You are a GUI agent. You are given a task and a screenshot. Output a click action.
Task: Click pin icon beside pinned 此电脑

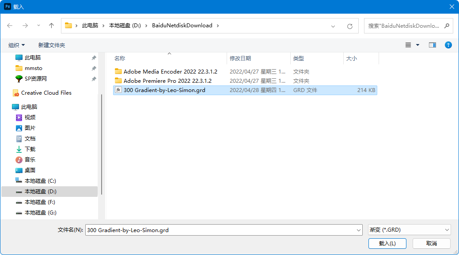pos(94,58)
